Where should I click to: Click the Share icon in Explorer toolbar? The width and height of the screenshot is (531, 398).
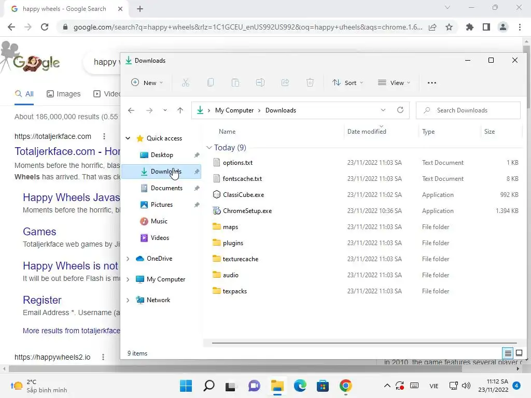(285, 82)
